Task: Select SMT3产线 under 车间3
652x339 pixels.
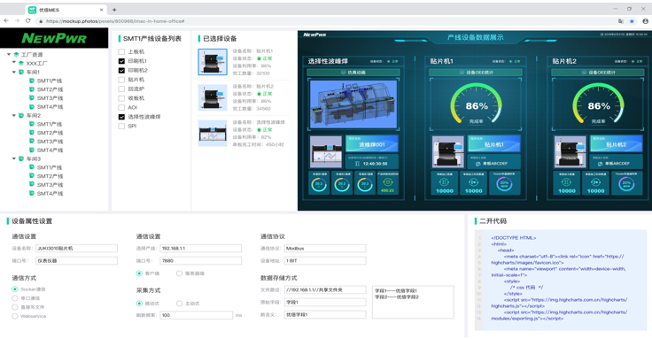Action: point(50,185)
